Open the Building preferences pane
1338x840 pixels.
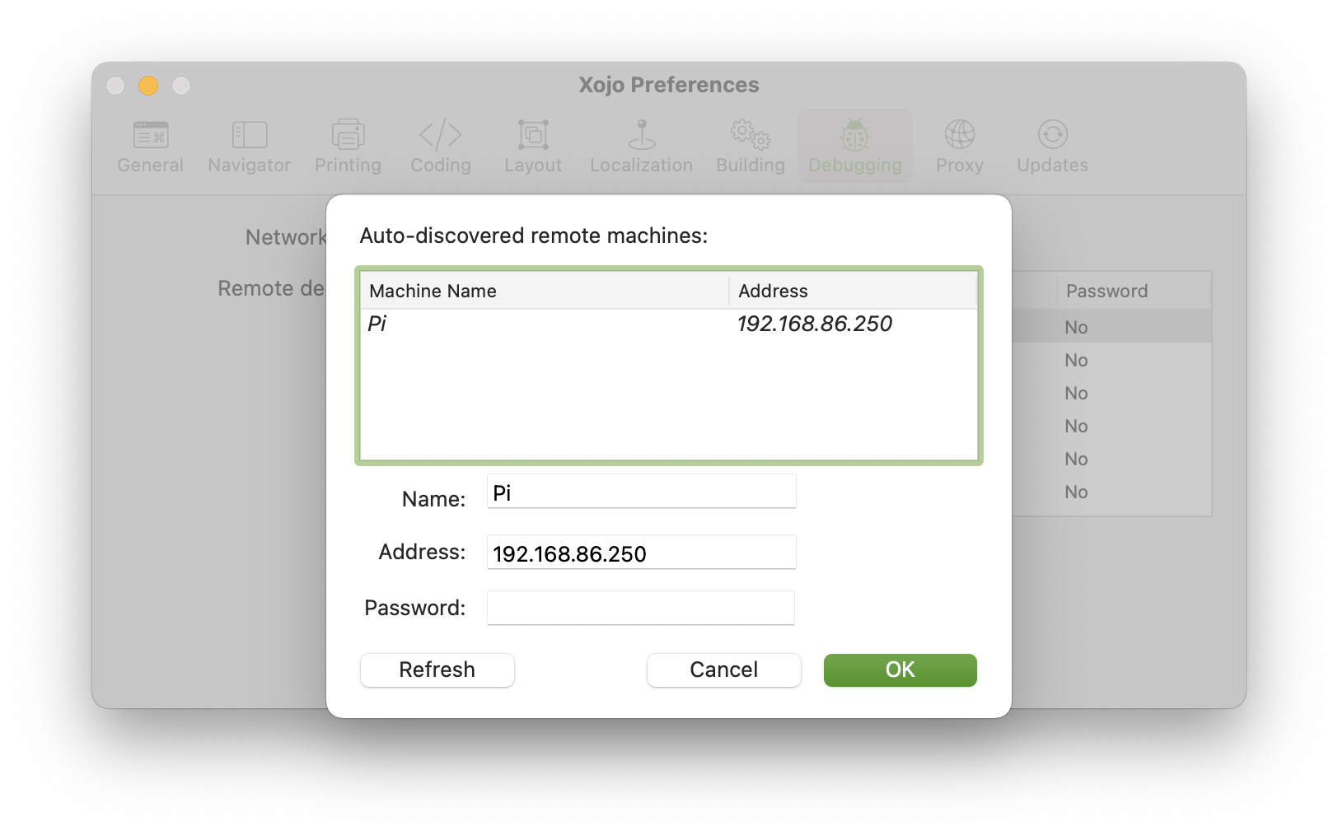point(749,145)
